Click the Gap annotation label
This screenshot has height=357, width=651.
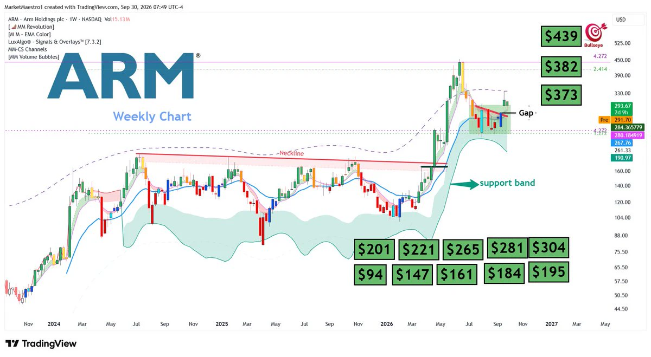pos(526,113)
